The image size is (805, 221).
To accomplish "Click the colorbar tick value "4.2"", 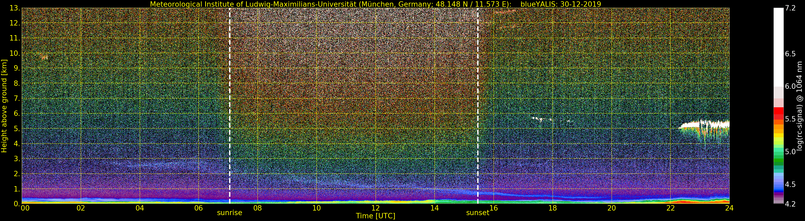I will click(x=790, y=204).
